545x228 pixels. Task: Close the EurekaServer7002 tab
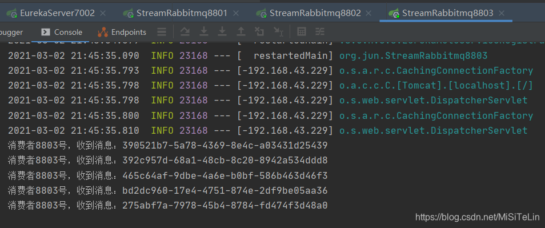(102, 14)
